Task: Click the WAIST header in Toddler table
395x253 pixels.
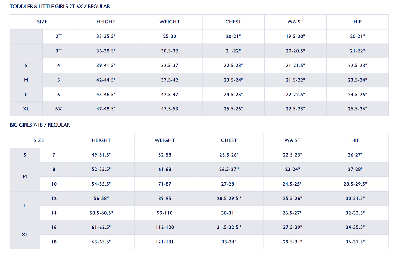Action: tap(295, 22)
